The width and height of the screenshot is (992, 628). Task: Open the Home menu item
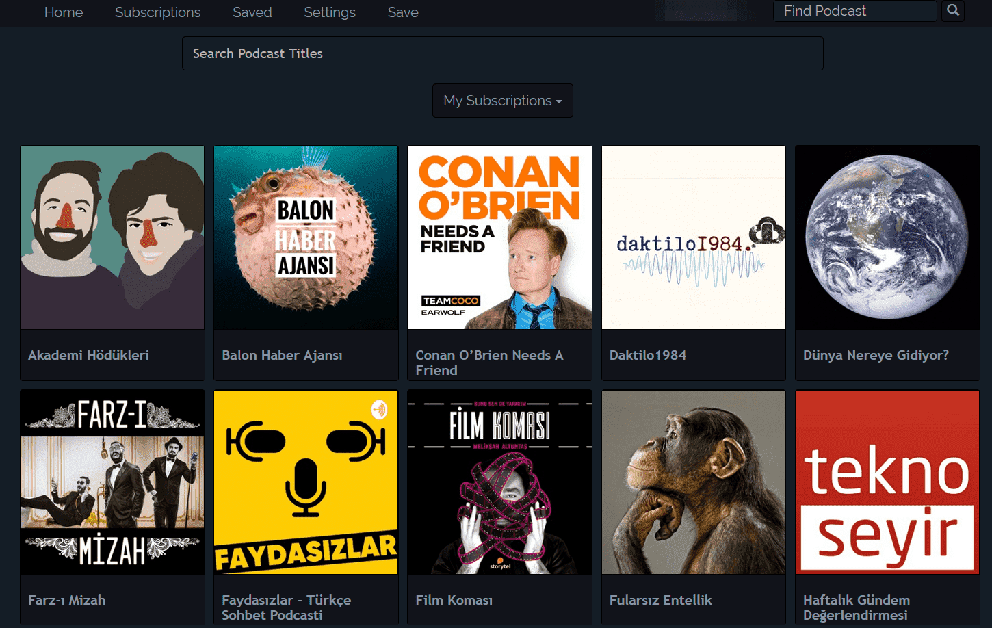(64, 12)
